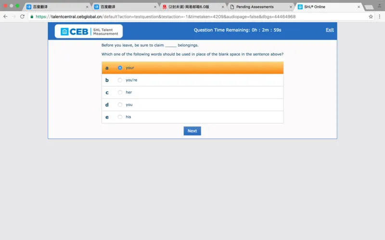The height and width of the screenshot is (240, 385).
Task: Select the "your" radio option
Action: click(x=120, y=68)
